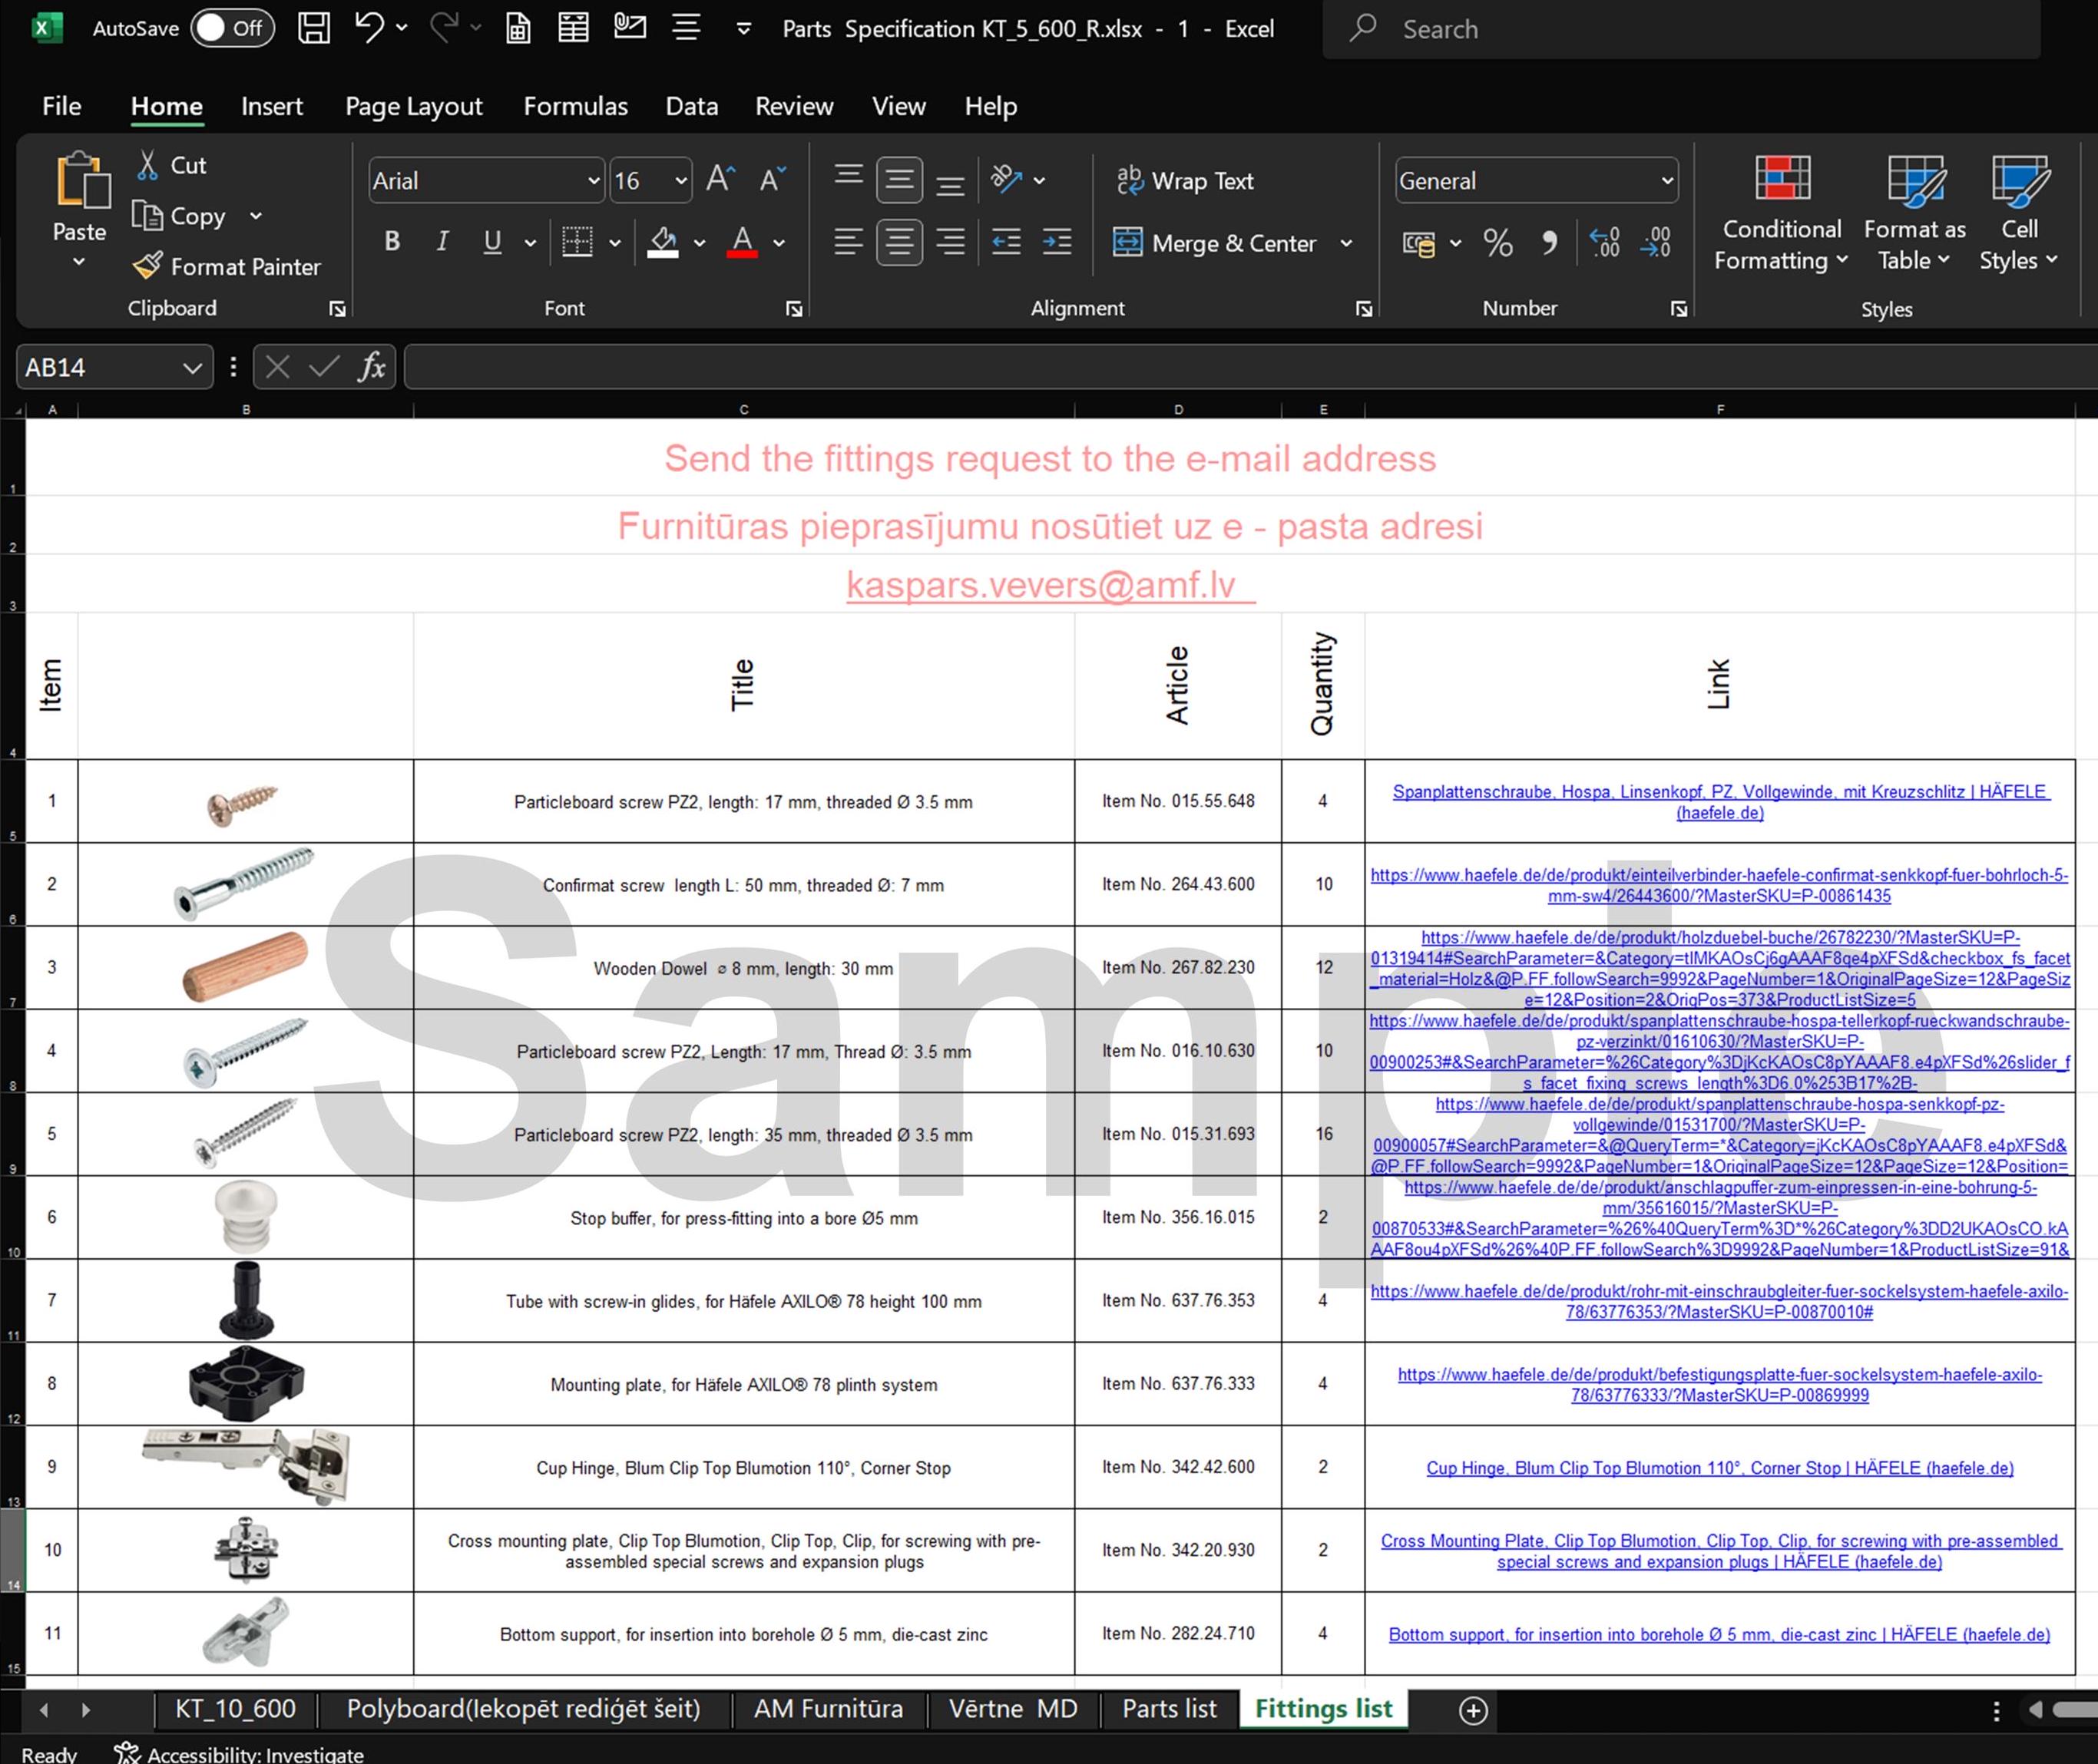Increase font size with the larger A icon
2098x1764 pixels.
pyautogui.click(x=721, y=180)
